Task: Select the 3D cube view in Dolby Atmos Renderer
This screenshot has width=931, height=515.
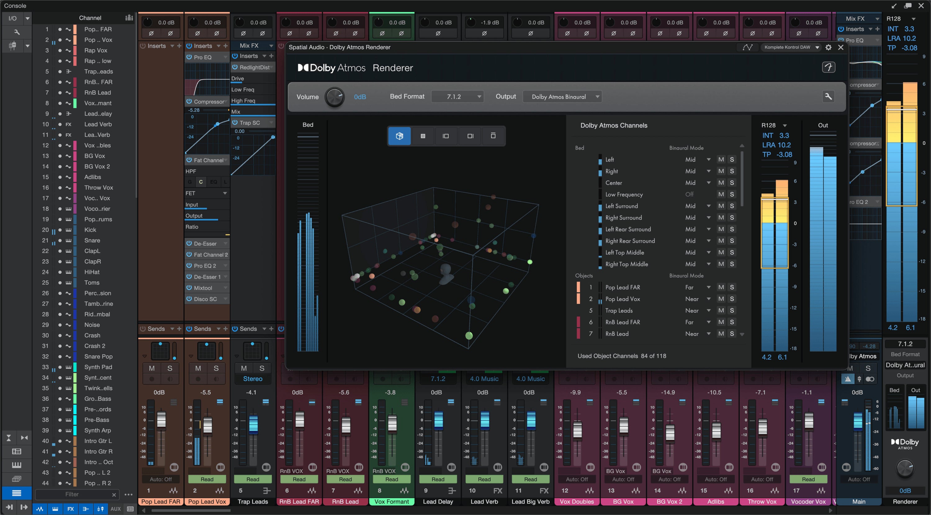Action: coord(399,136)
